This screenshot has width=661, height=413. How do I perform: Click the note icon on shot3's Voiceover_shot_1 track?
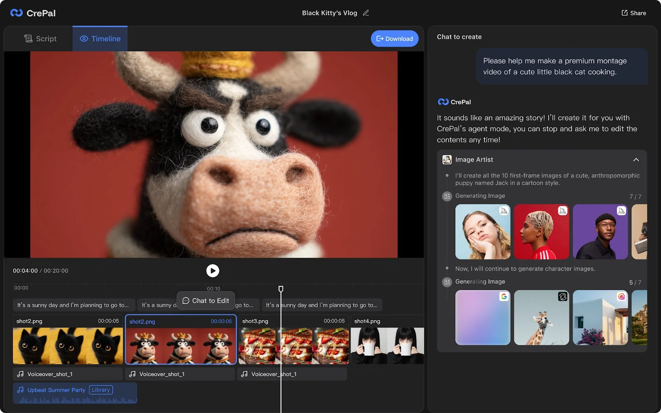pos(245,374)
